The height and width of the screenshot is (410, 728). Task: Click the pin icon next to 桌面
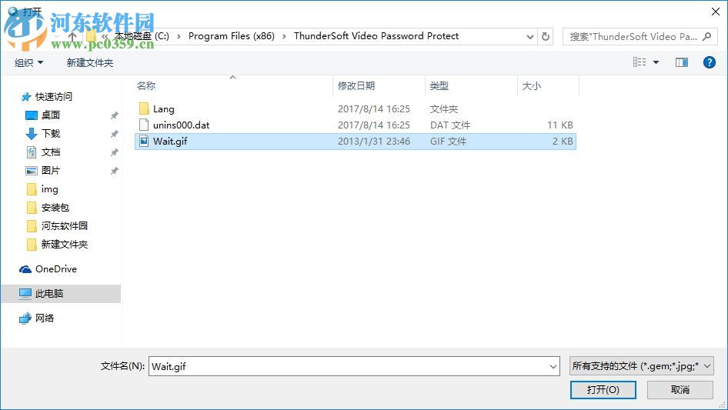114,115
